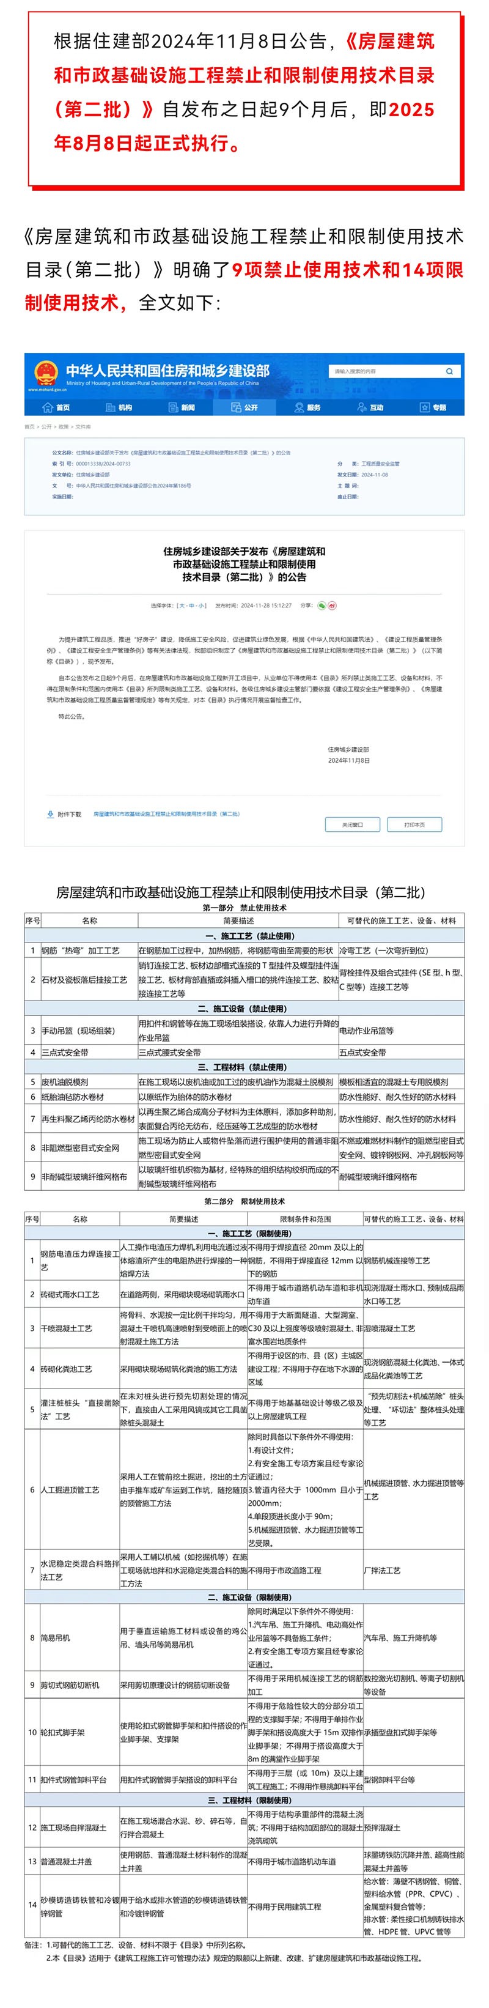The height and width of the screenshot is (2008, 489).
Task: Click the 文件库 breadcrumb link
Action: click(x=83, y=426)
